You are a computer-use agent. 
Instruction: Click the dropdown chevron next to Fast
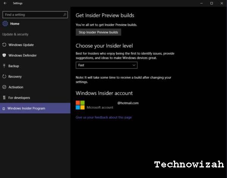click(x=134, y=65)
